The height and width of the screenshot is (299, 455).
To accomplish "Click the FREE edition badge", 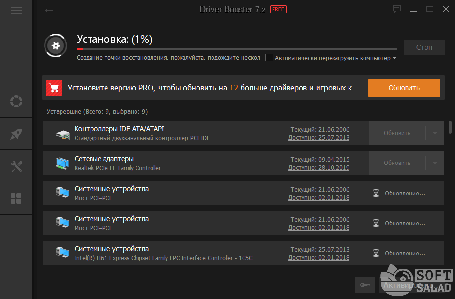I will pyautogui.click(x=278, y=9).
